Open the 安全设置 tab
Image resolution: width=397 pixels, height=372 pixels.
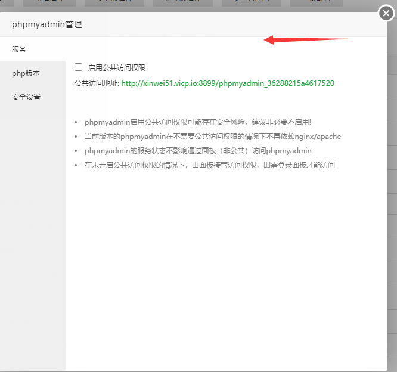coord(33,97)
